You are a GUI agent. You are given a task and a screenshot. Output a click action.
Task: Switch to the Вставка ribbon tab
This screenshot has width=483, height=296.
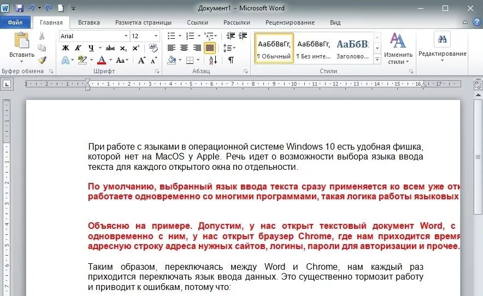pos(89,22)
